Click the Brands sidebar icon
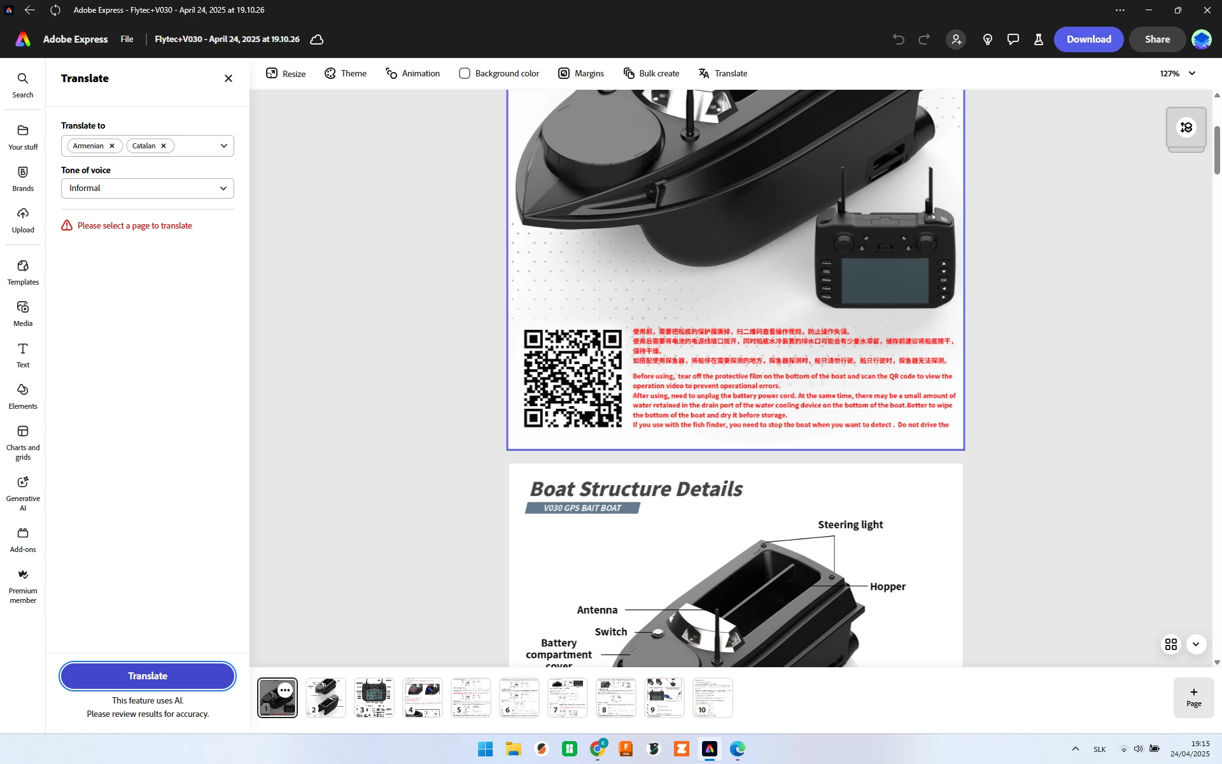 tap(23, 178)
